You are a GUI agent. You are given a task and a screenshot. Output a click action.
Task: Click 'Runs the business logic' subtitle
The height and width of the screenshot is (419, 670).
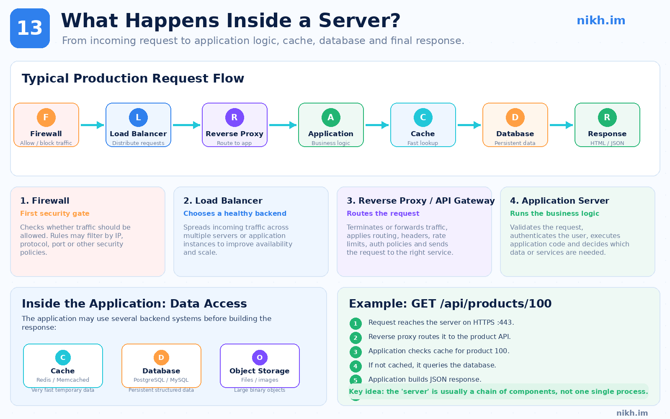(x=554, y=213)
